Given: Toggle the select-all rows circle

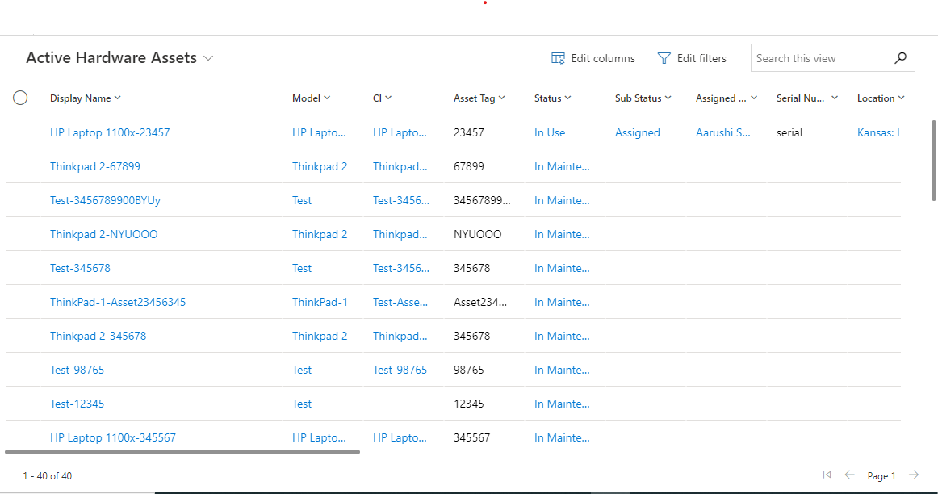Looking at the screenshot, I should (x=20, y=98).
